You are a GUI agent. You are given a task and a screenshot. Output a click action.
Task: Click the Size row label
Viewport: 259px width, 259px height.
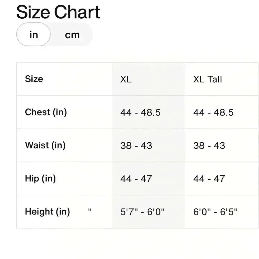tap(34, 79)
